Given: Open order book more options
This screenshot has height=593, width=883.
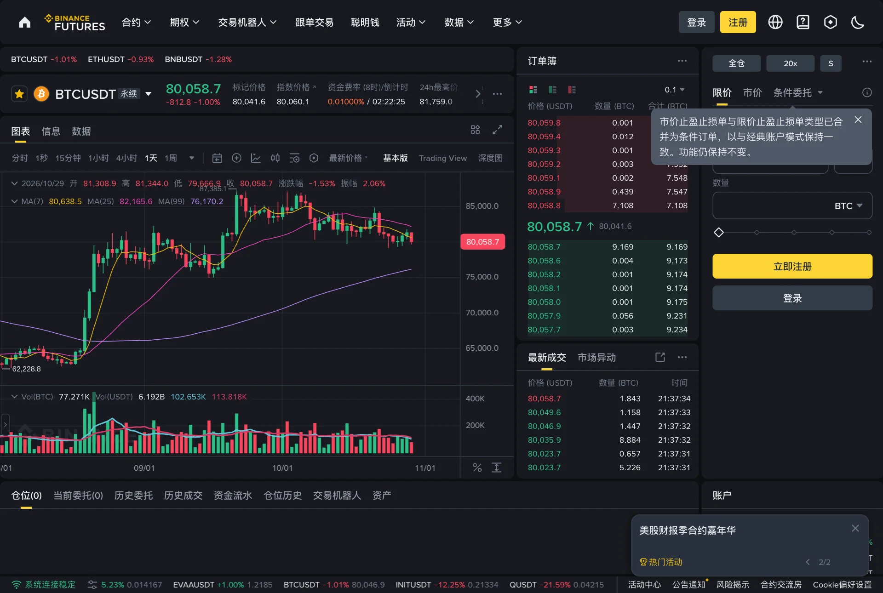Looking at the screenshot, I should [x=682, y=61].
